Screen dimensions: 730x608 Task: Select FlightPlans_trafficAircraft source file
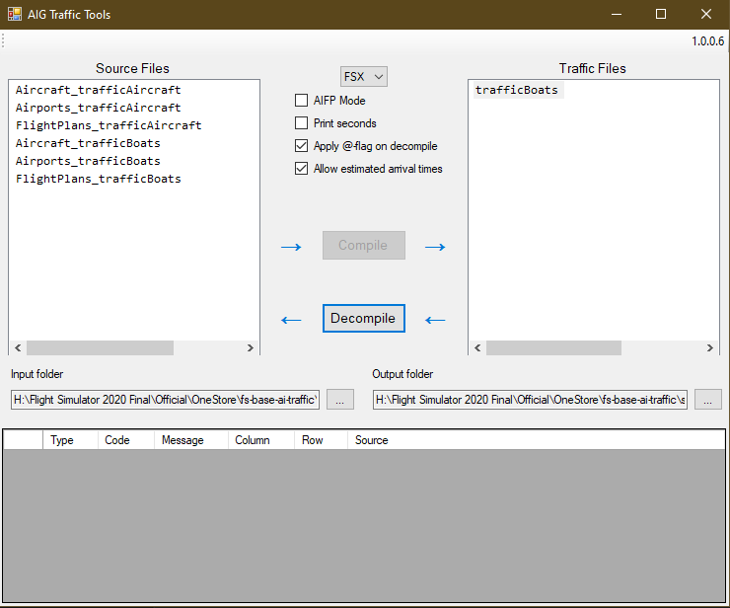click(108, 125)
